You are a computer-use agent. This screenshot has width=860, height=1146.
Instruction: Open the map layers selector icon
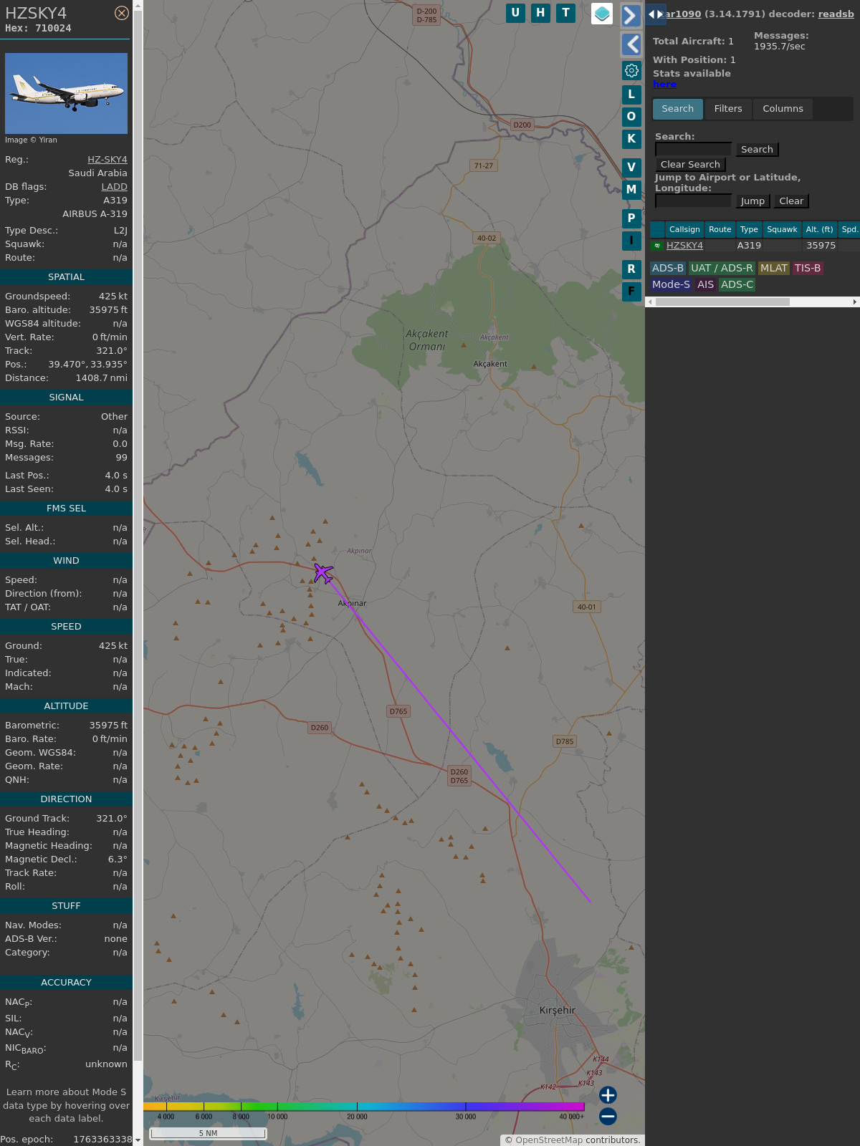[x=602, y=14]
